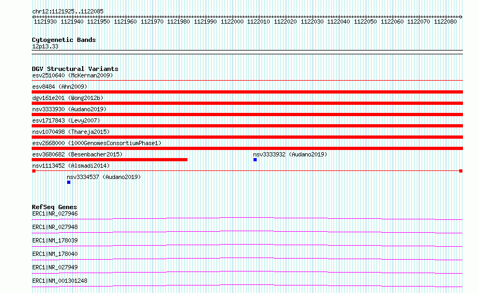Click the RefSeq Genes track heading
478x293 pixels.
pyautogui.click(x=54, y=207)
